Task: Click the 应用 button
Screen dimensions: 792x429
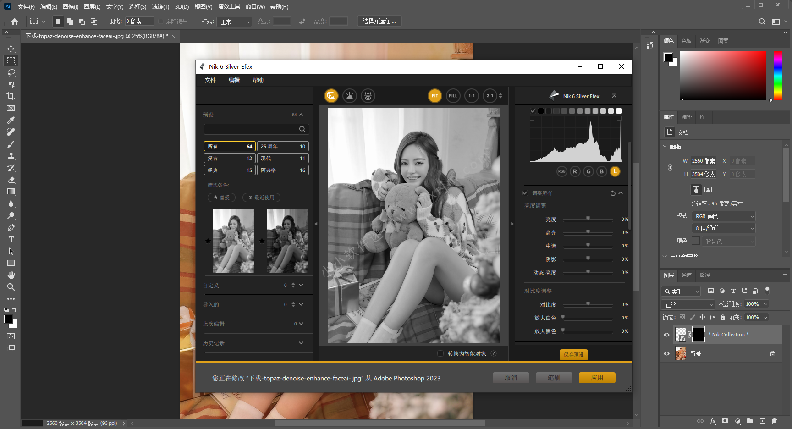Action: coord(597,378)
